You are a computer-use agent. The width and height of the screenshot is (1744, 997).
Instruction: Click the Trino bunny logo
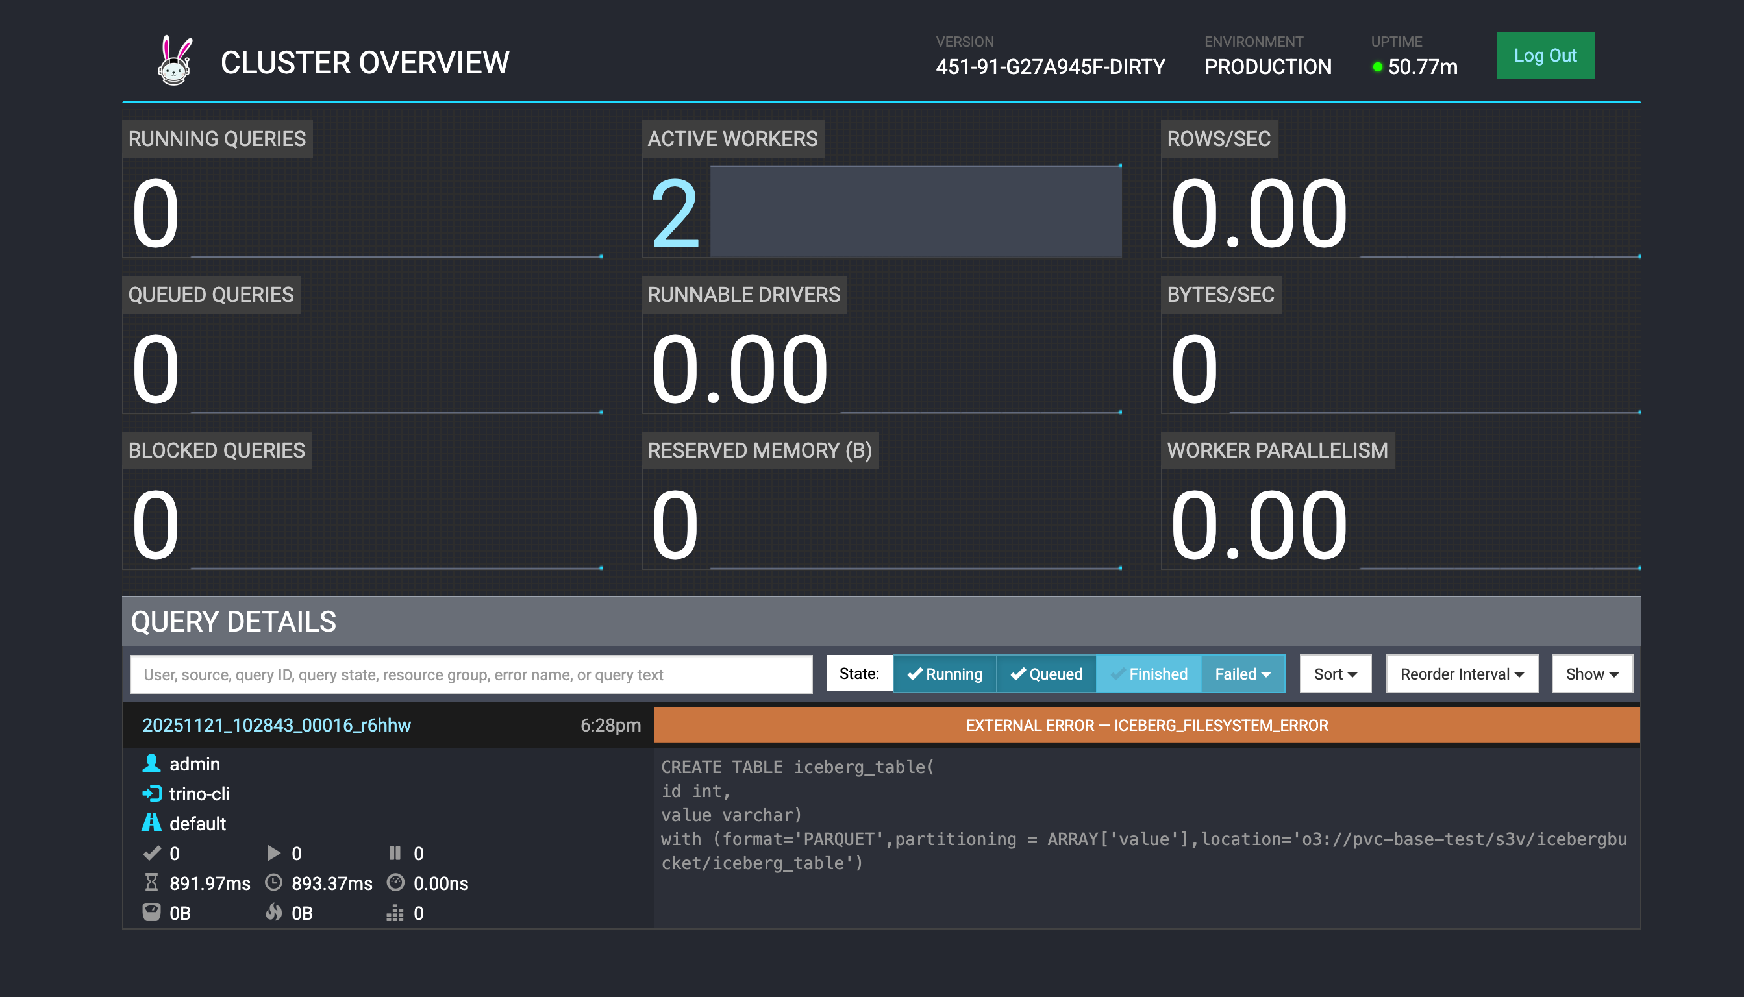coord(175,61)
